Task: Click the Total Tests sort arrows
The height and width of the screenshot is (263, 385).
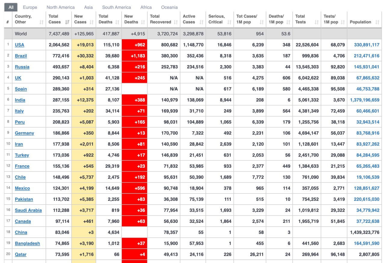Action: point(316,22)
